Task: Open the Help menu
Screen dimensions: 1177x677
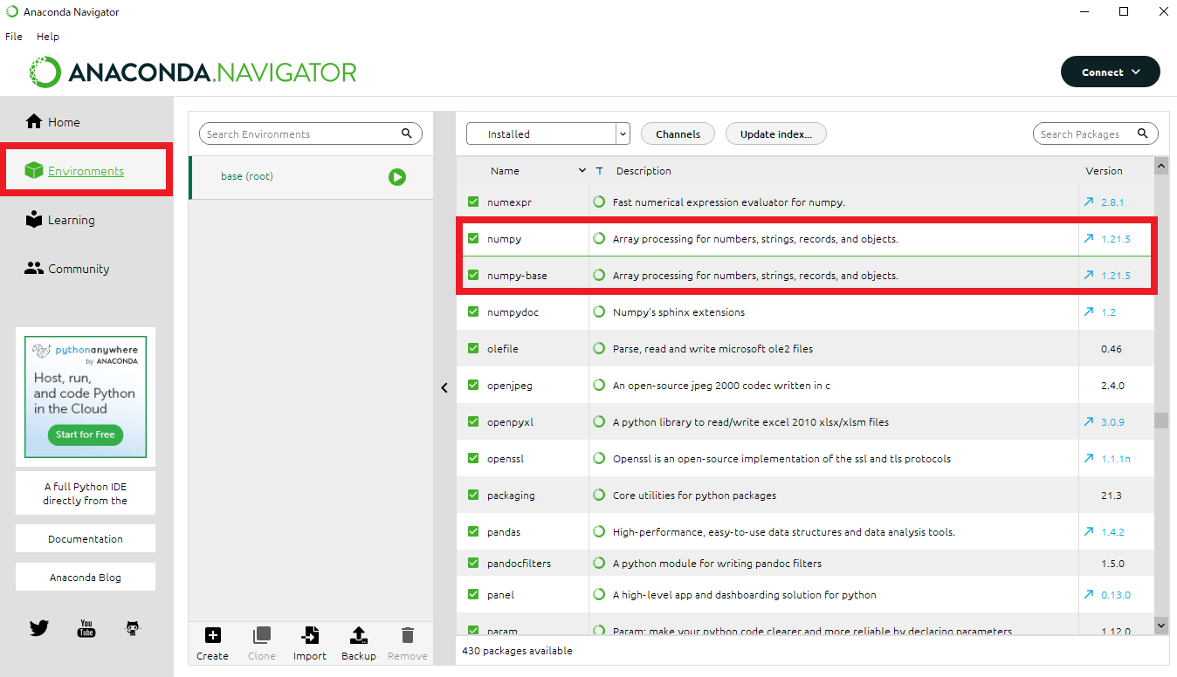Action: [x=48, y=37]
